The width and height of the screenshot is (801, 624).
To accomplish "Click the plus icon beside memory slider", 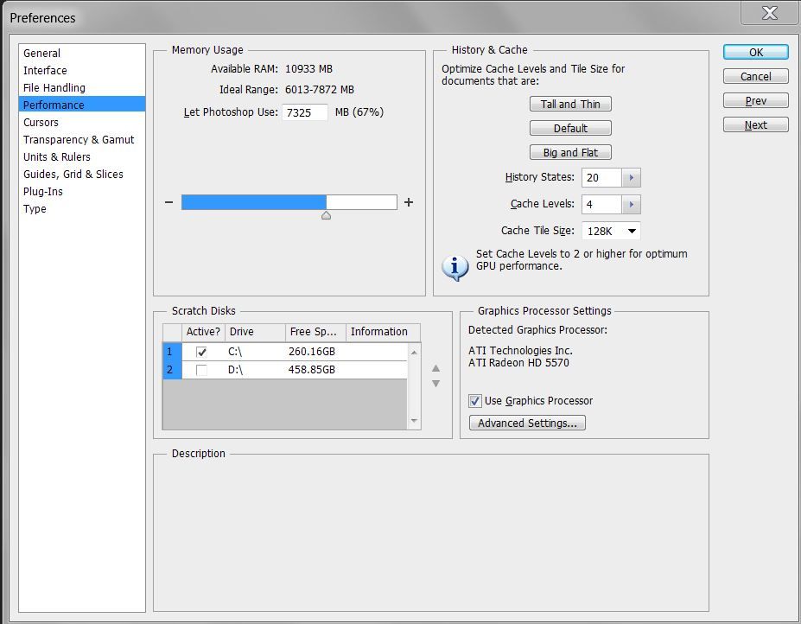I will [409, 203].
